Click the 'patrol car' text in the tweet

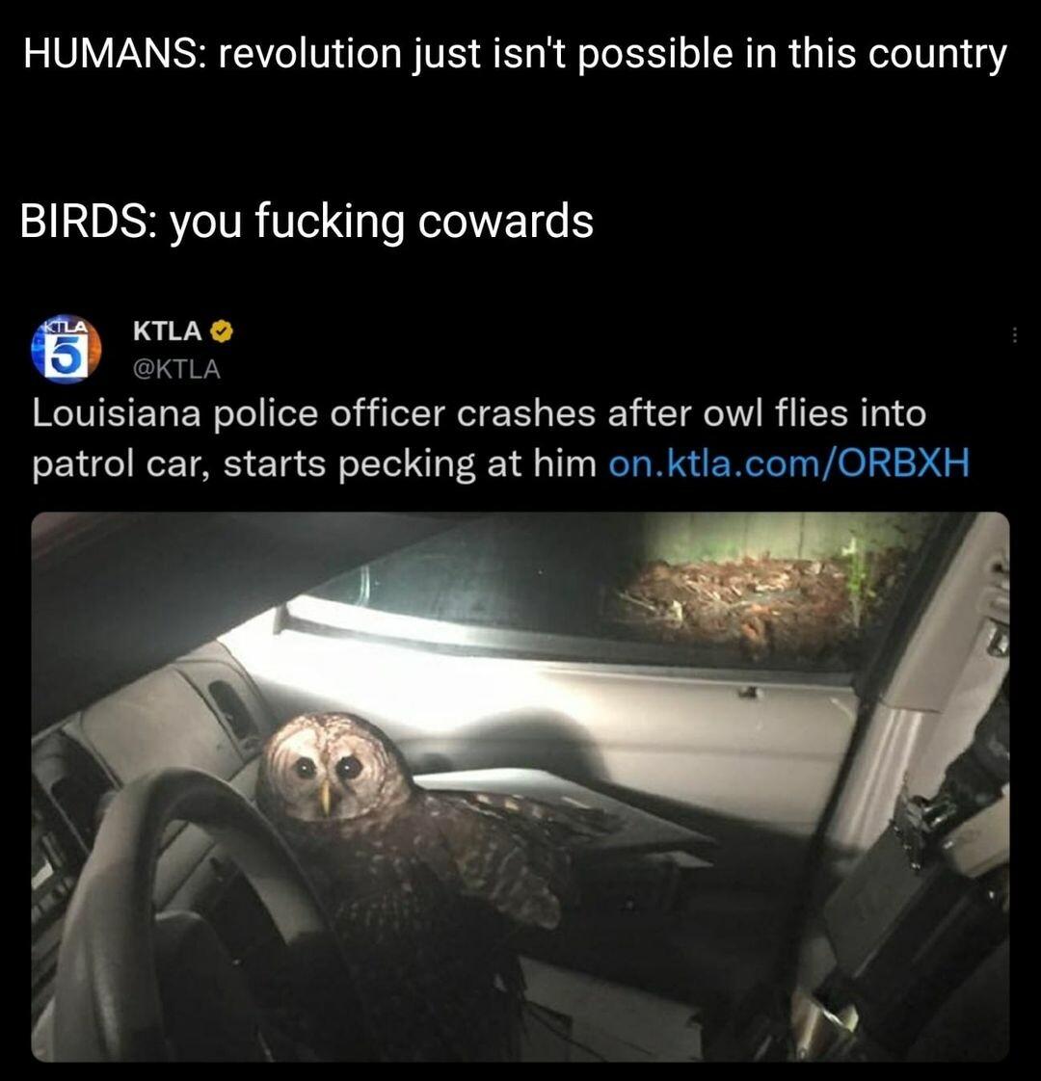121,463
